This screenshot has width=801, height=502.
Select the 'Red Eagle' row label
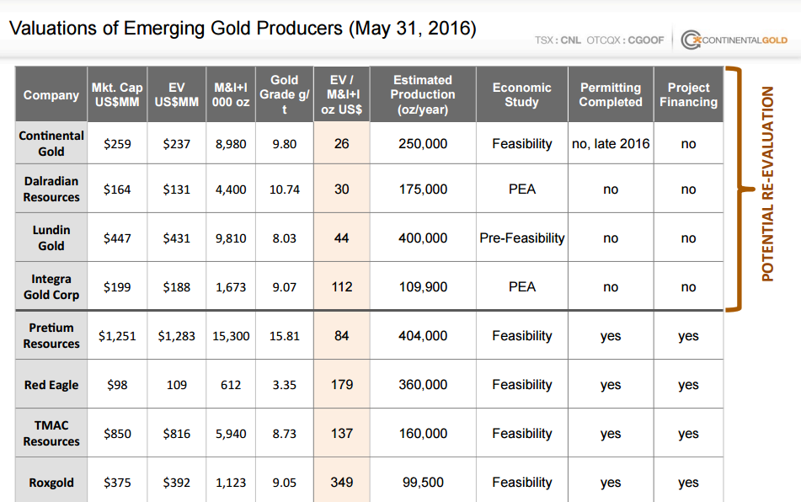point(51,385)
